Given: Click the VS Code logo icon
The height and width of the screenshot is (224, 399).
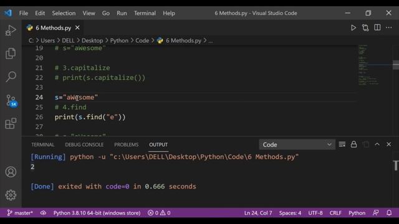Looking at the screenshot, I should [x=8, y=13].
